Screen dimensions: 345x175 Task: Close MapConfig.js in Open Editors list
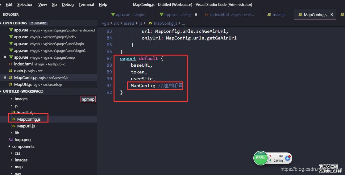tap(5, 78)
